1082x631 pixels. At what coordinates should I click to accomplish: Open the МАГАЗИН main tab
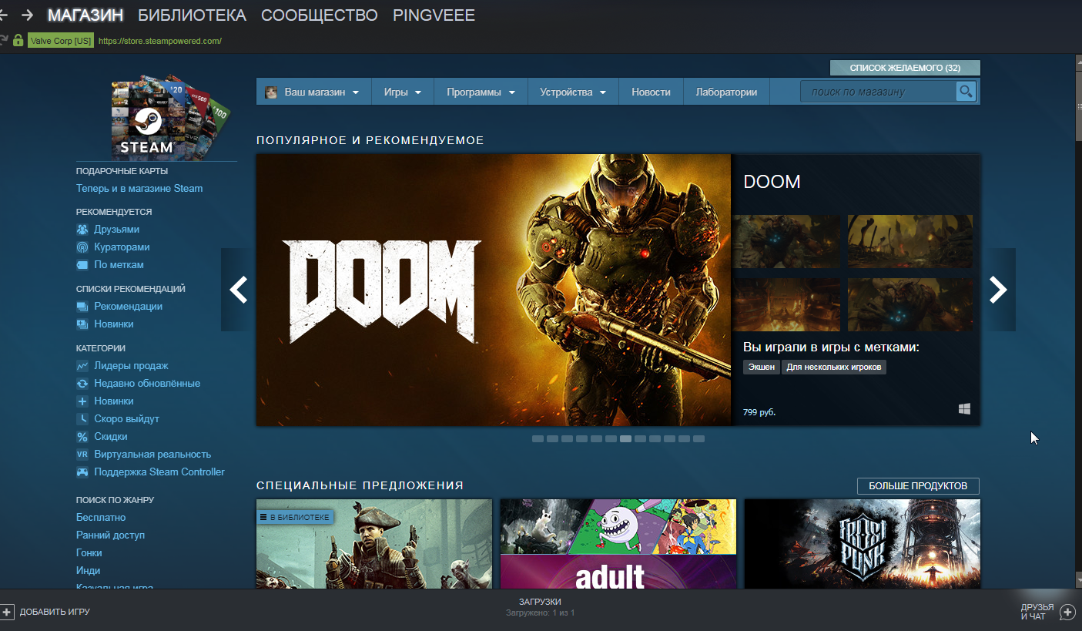[x=85, y=15]
